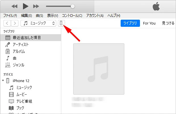
Task: Click the album artwork placeholder thumbnail
Action: pos(99,69)
